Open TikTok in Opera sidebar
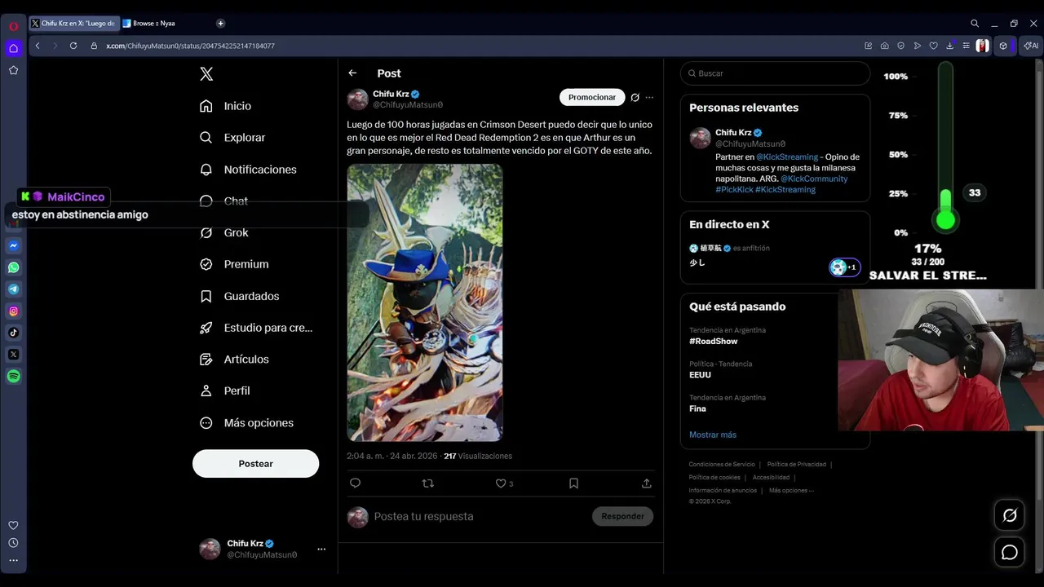 point(14,333)
